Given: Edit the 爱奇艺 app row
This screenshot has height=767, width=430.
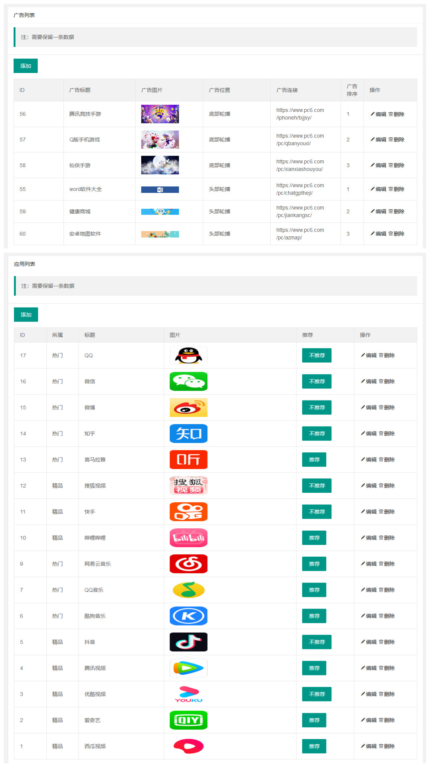Looking at the screenshot, I should click(x=369, y=720).
